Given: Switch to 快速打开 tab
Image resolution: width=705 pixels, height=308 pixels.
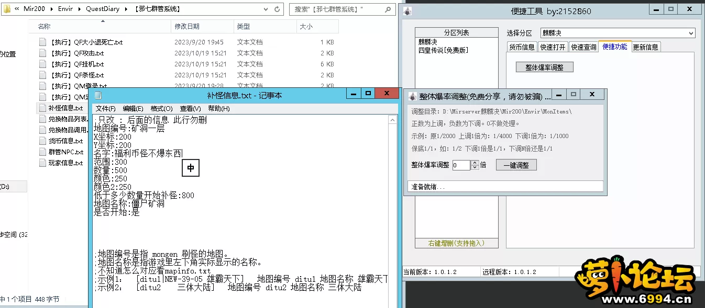Looking at the screenshot, I should [553, 47].
